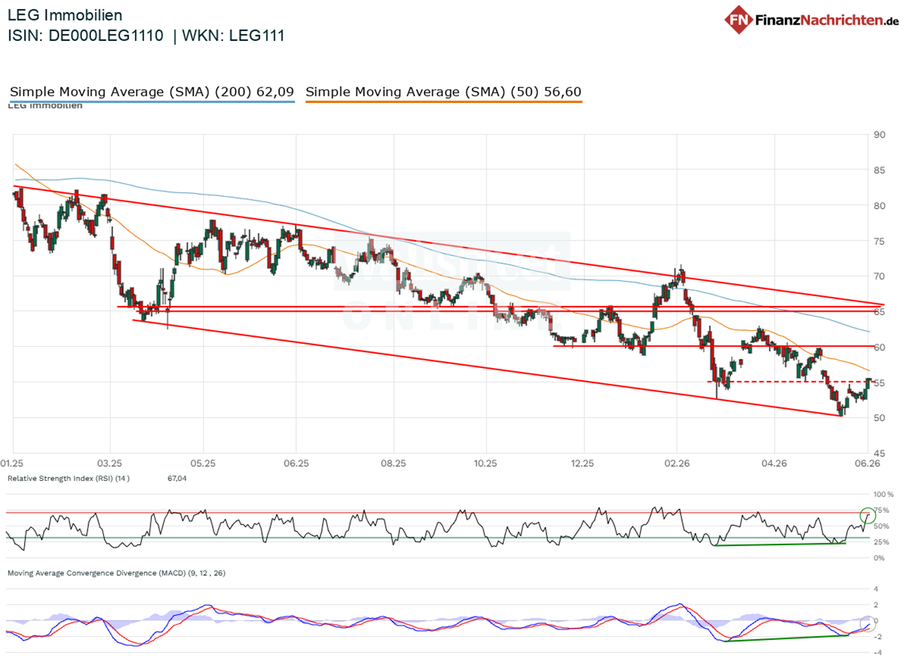Click the Moving Average Convergence Divergence (MACD) label

[x=117, y=573]
